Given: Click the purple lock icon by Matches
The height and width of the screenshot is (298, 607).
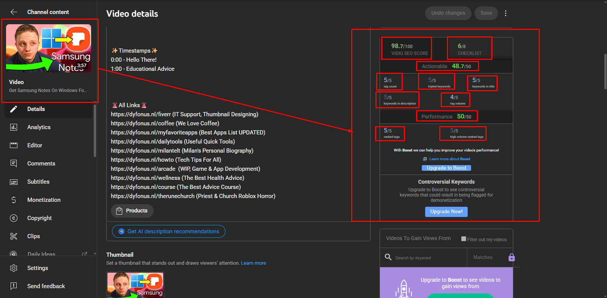Looking at the screenshot, I should coord(511,257).
